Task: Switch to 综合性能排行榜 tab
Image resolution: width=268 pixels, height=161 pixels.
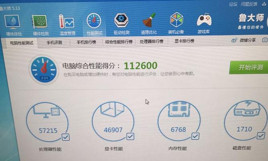Action: click(119, 42)
